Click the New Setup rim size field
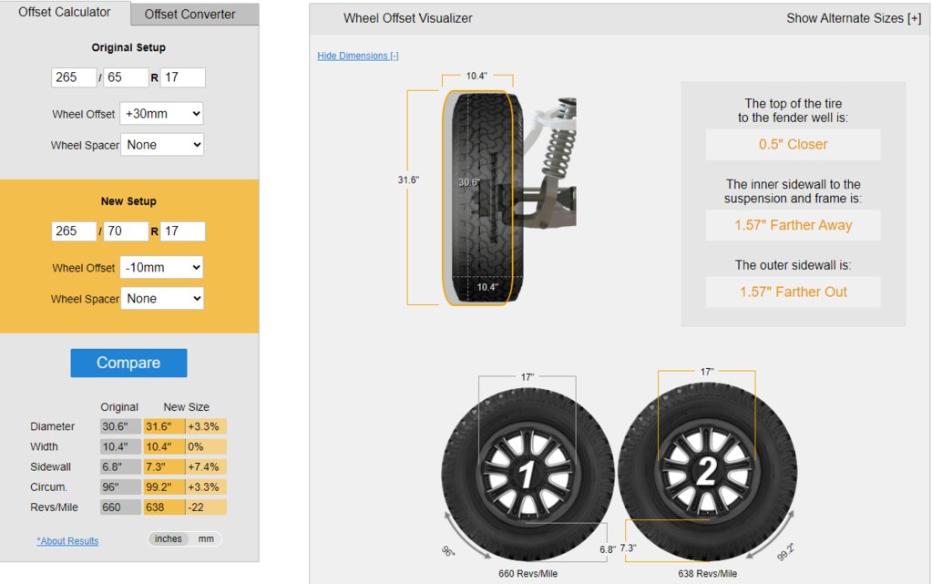932x584 pixels. coord(183,231)
